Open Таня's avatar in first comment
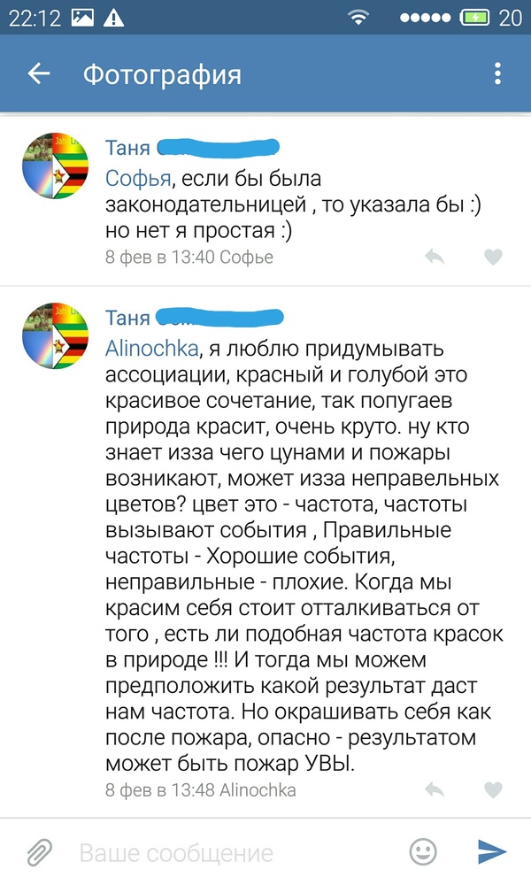The image size is (531, 885). (x=55, y=169)
